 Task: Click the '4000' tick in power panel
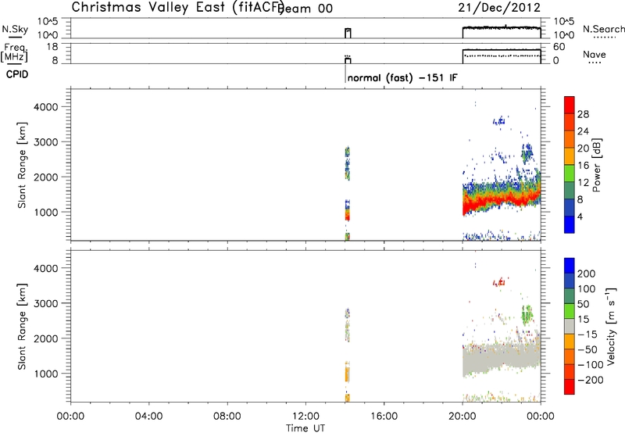point(46,107)
